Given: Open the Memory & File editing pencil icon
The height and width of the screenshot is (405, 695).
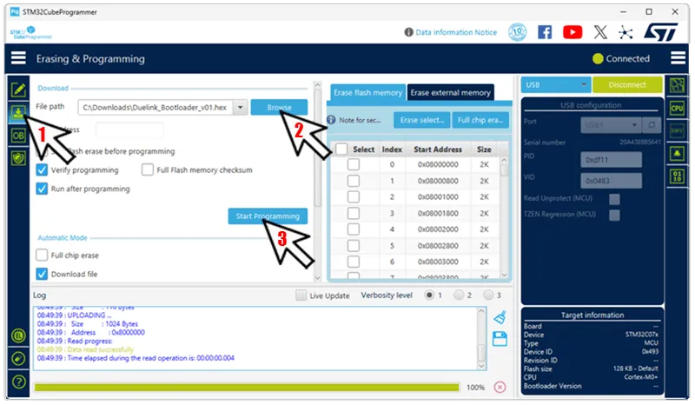Looking at the screenshot, I should click(x=17, y=90).
